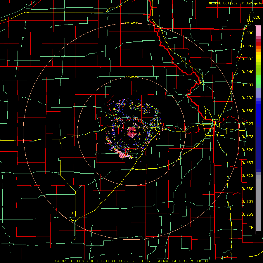The image size is (263, 263).
Task: Click the 0.467 legend value
Action: (x=248, y=162)
